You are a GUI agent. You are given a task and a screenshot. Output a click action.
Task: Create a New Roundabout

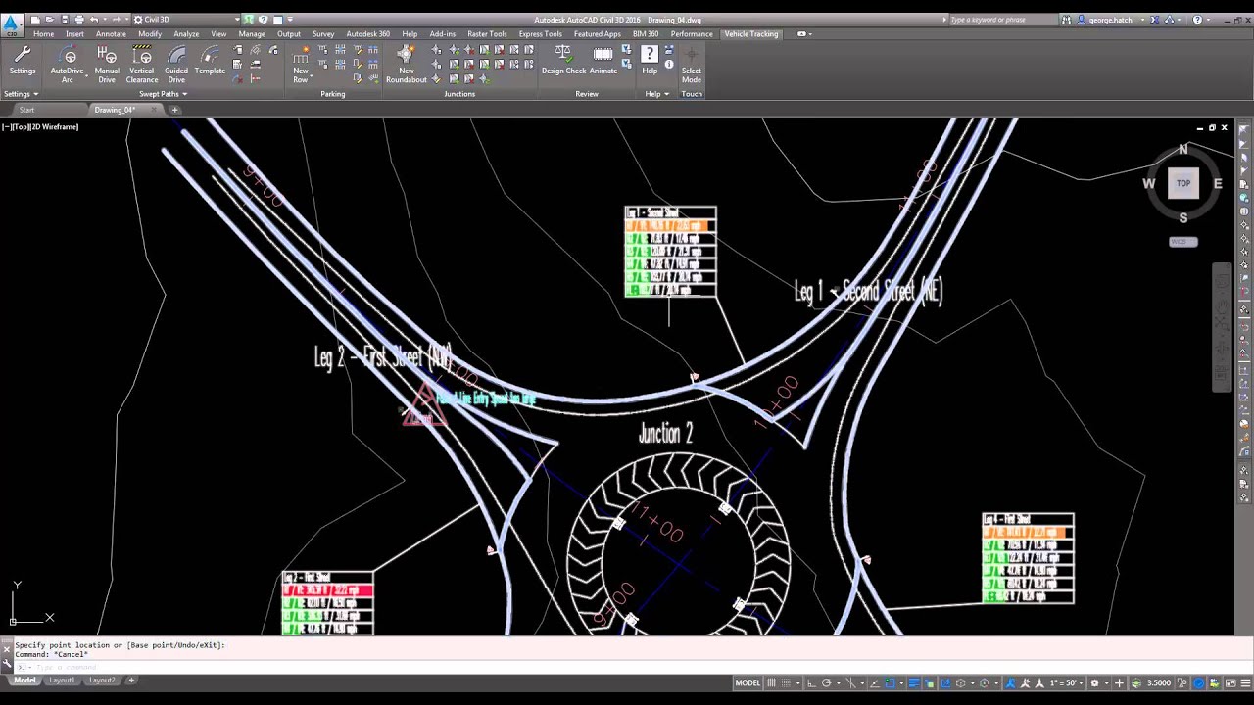pyautogui.click(x=406, y=64)
